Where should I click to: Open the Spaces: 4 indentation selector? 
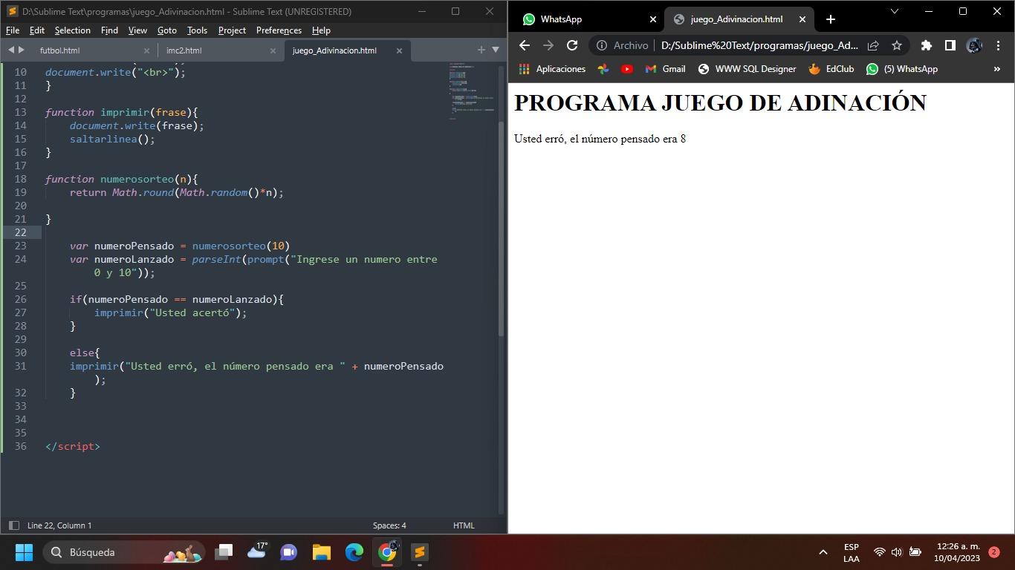click(x=389, y=525)
